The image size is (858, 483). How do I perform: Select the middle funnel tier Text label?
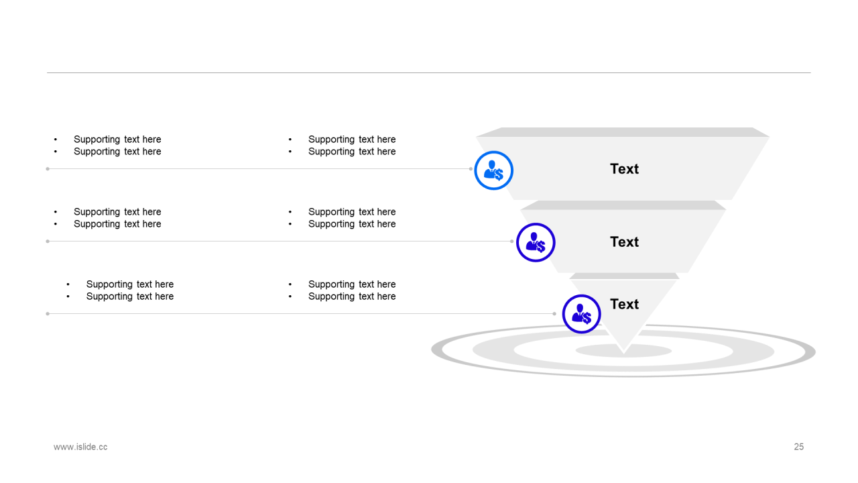click(x=624, y=242)
